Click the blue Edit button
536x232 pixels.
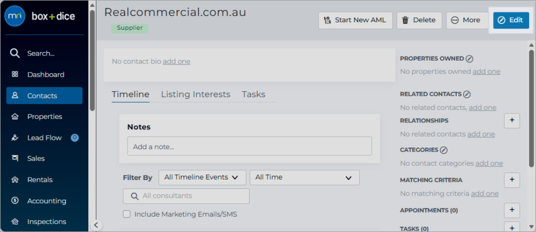click(x=511, y=20)
